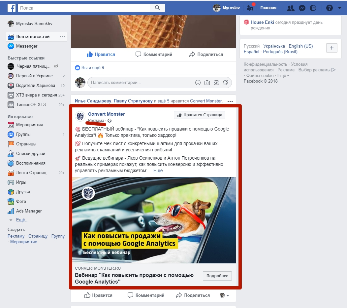Open Мероприятия calendar icon

tap(11, 125)
